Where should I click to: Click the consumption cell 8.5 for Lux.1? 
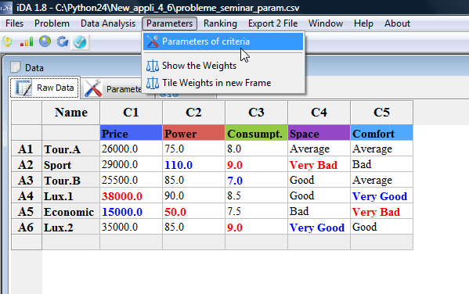point(256,196)
